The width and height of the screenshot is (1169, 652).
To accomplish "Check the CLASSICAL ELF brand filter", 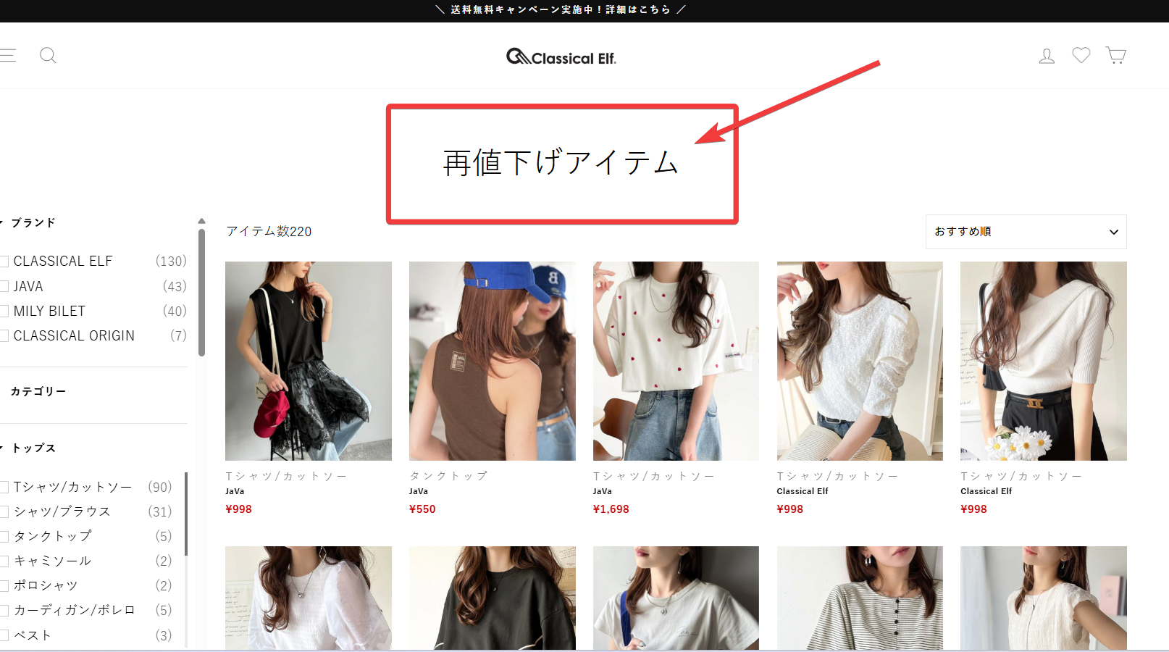I will pos(5,262).
